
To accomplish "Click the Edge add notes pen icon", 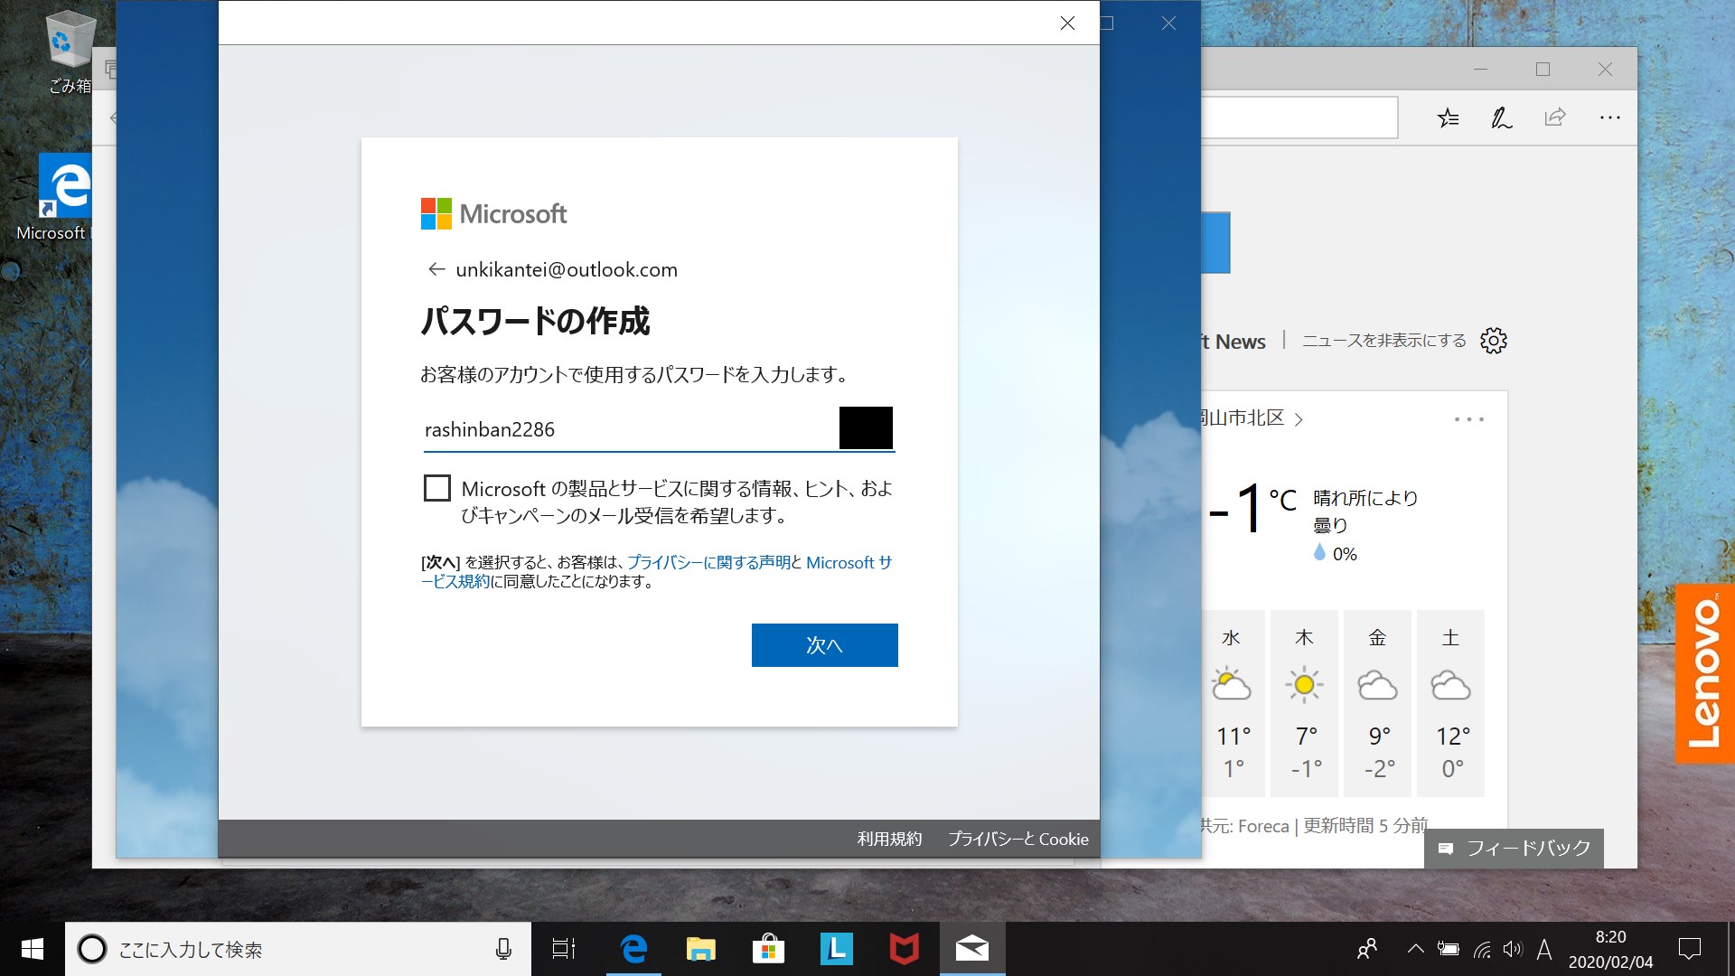I will click(x=1502, y=117).
